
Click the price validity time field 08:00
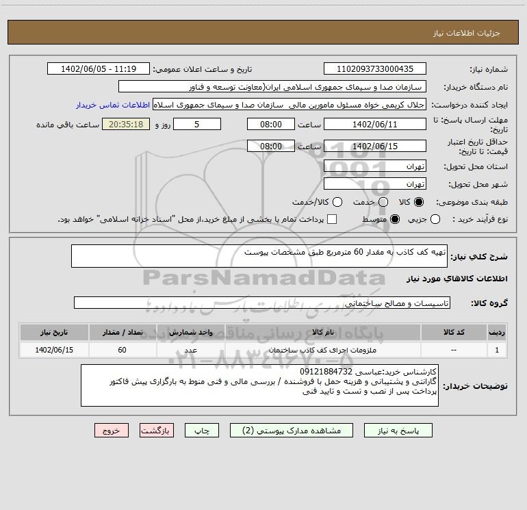271,146
